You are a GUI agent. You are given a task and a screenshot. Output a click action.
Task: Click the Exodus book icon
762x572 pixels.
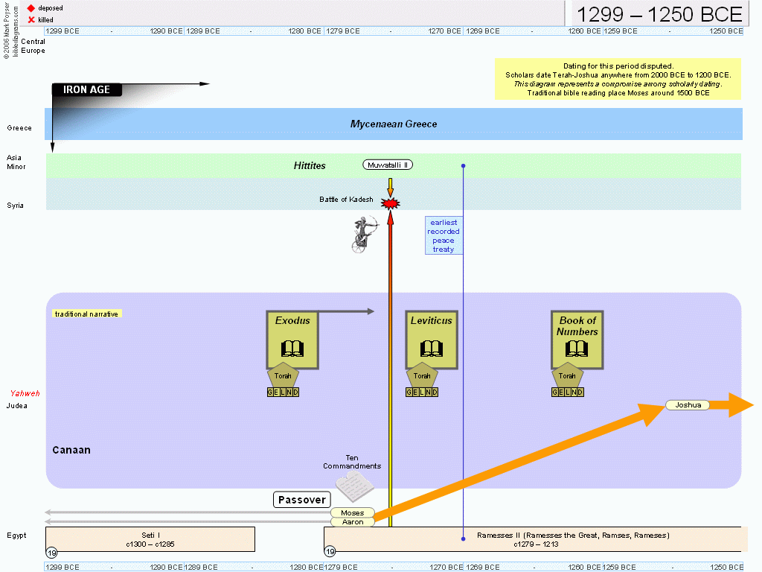pos(292,340)
